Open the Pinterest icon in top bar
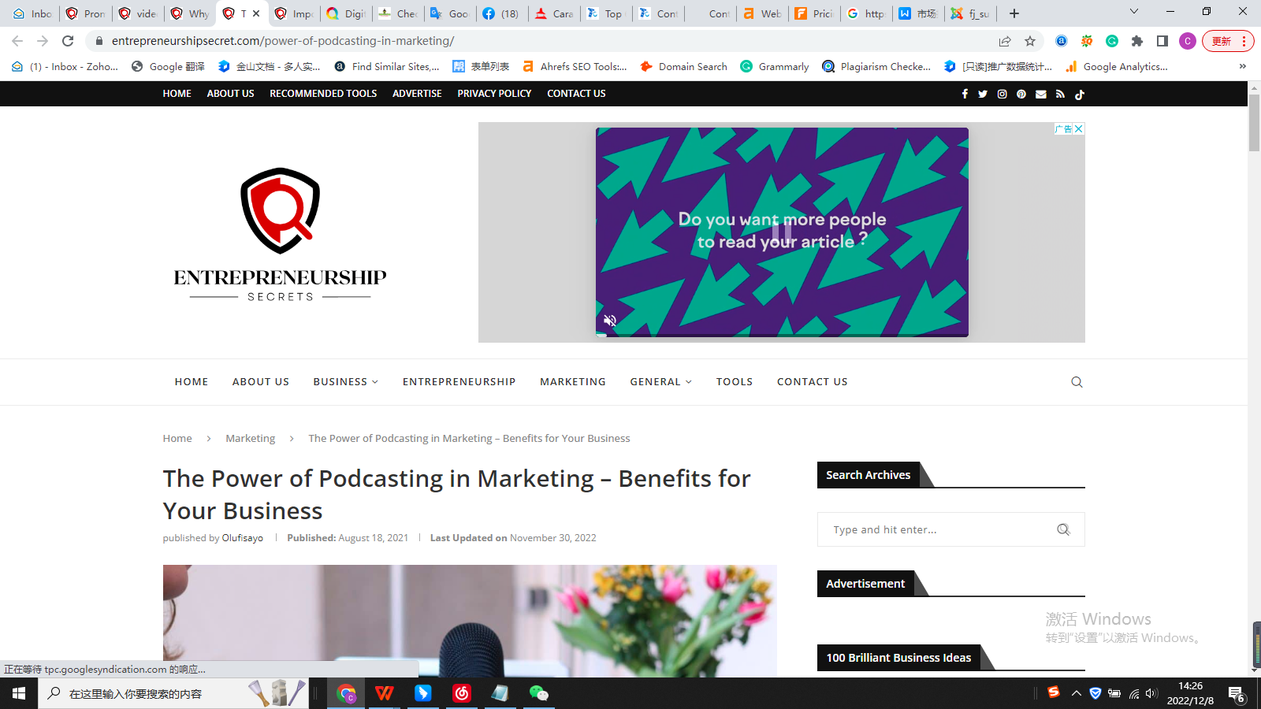1261x709 pixels. 1021,94
